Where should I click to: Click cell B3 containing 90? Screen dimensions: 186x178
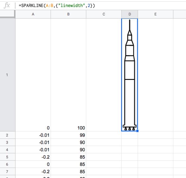pyautogui.click(x=68, y=142)
